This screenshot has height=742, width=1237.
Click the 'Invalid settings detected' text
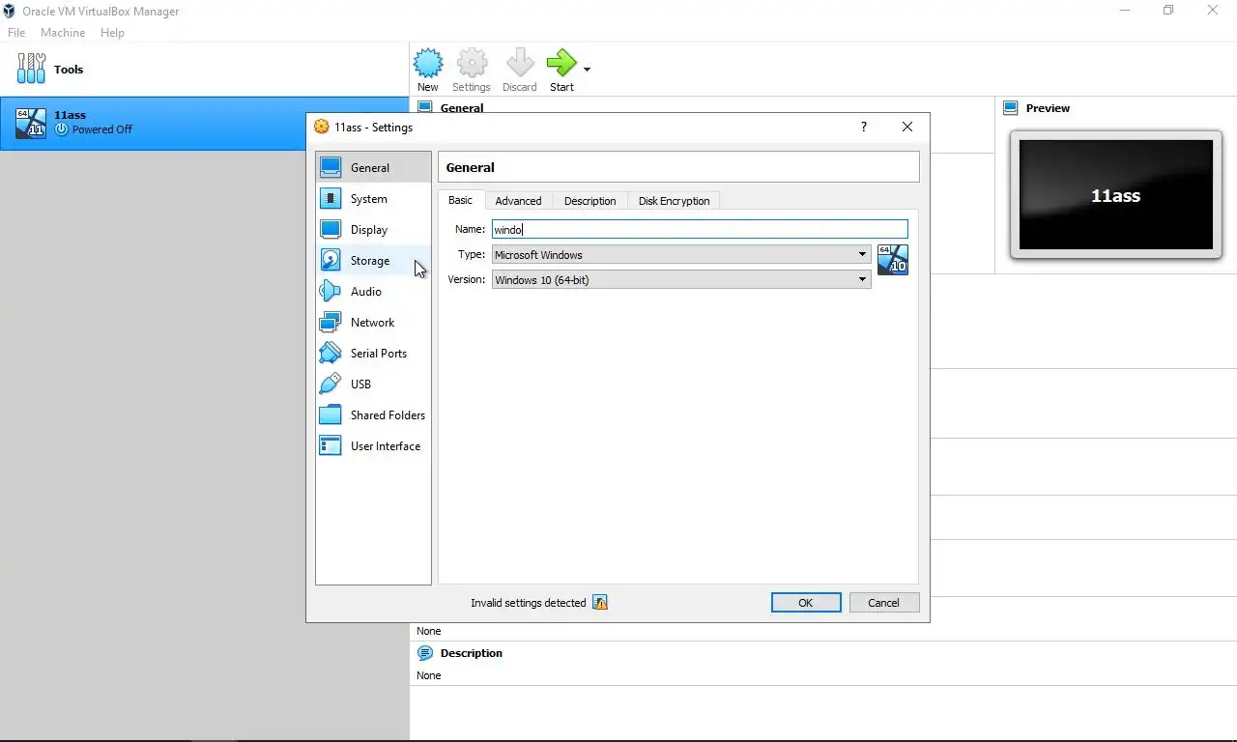pos(529,603)
